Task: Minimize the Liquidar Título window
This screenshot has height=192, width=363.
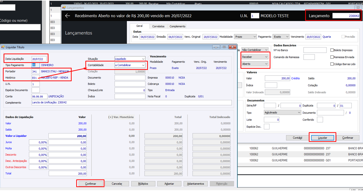Action: pyautogui.click(x=216, y=47)
